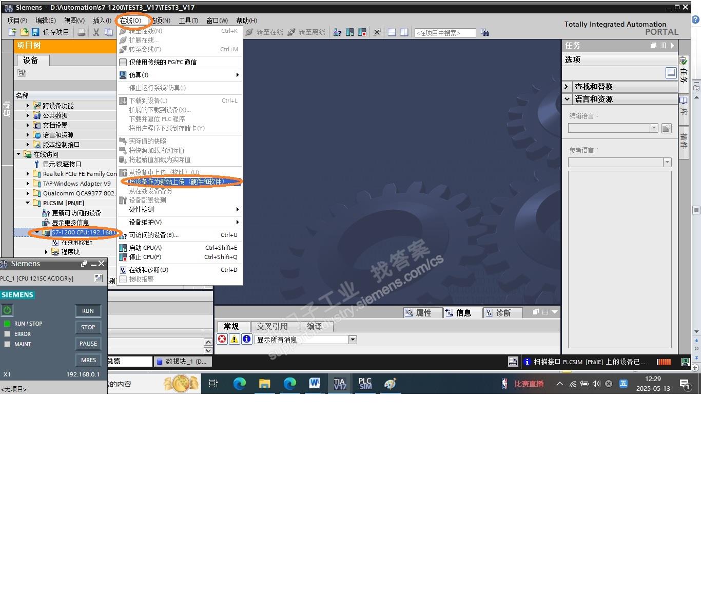Click the accessible devices icon in toolbar

[337, 32]
